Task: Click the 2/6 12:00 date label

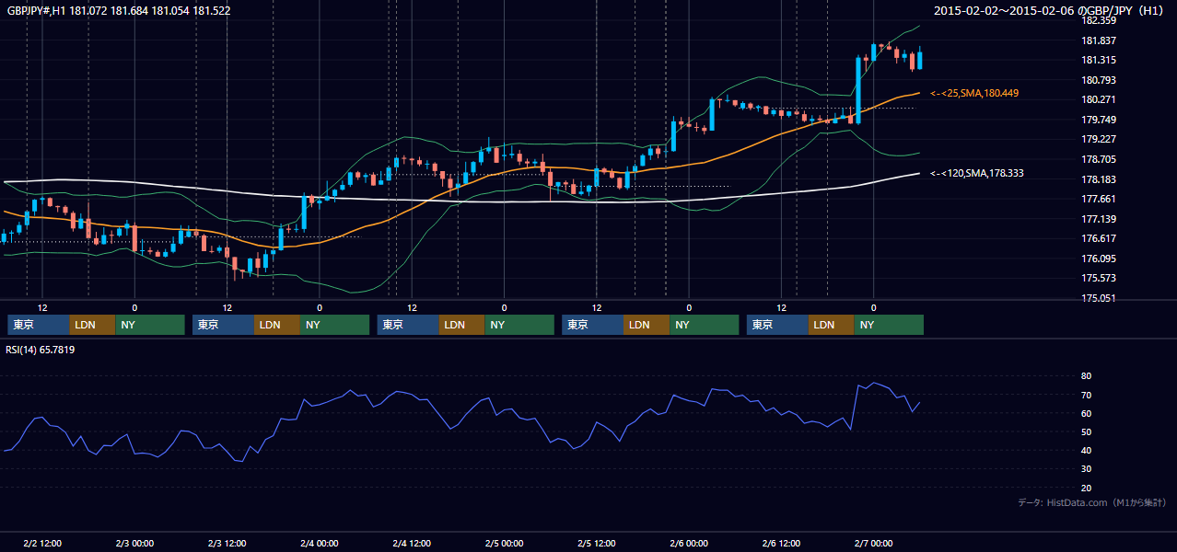Action: 781,543
